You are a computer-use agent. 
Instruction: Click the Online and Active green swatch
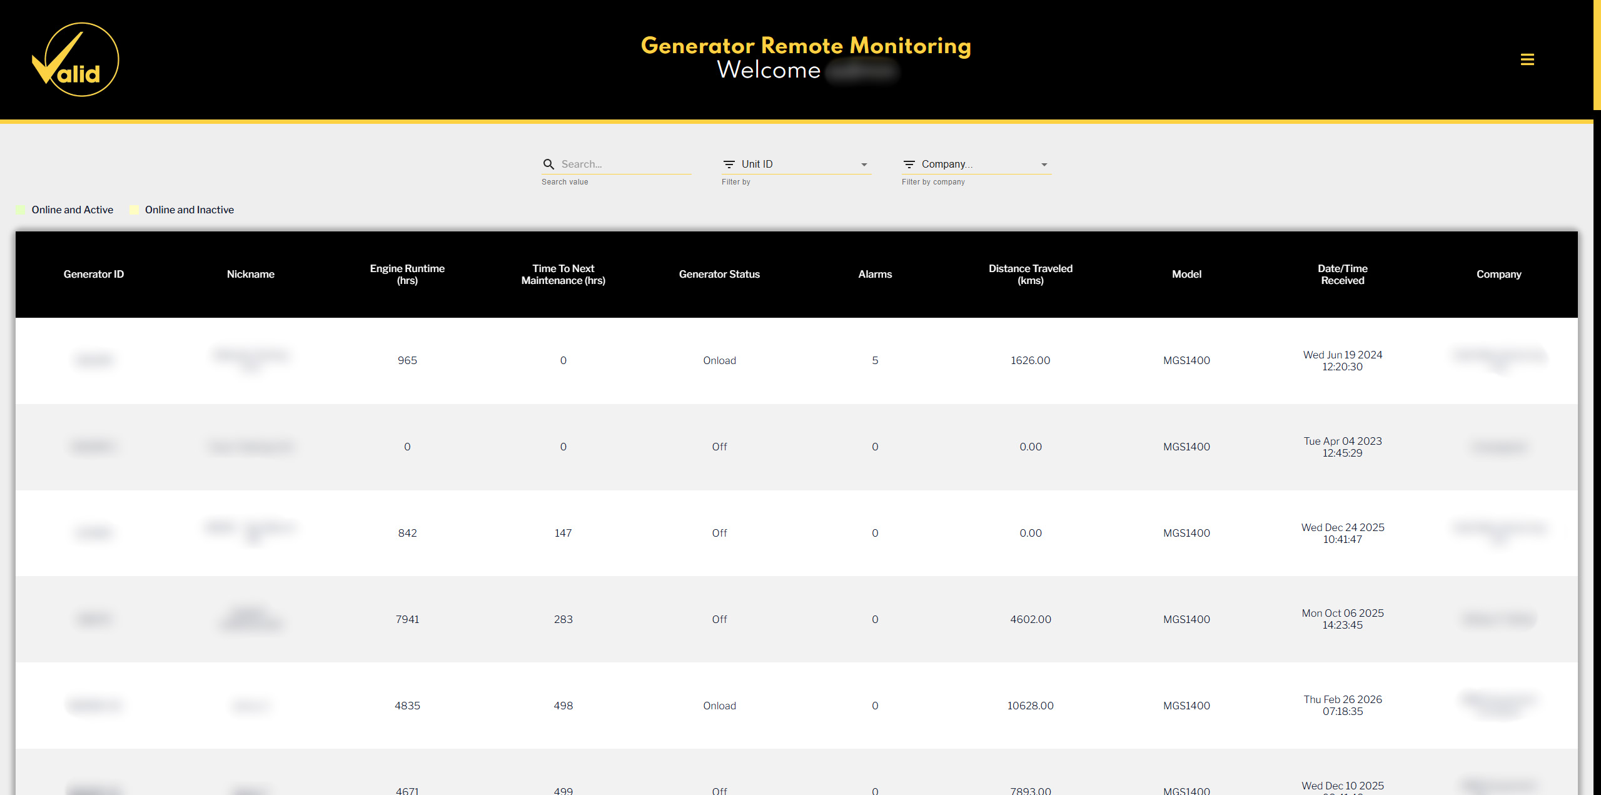click(21, 210)
